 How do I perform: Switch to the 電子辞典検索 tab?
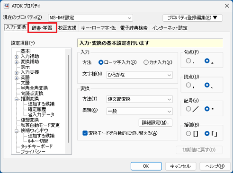pos(134,28)
